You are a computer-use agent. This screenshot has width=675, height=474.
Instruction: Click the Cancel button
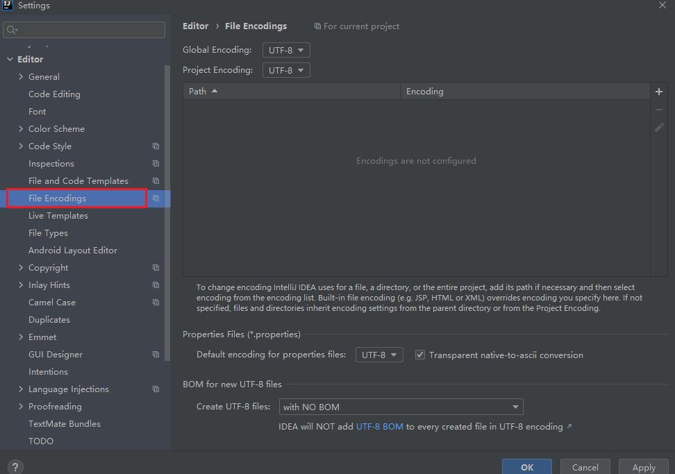[585, 466]
